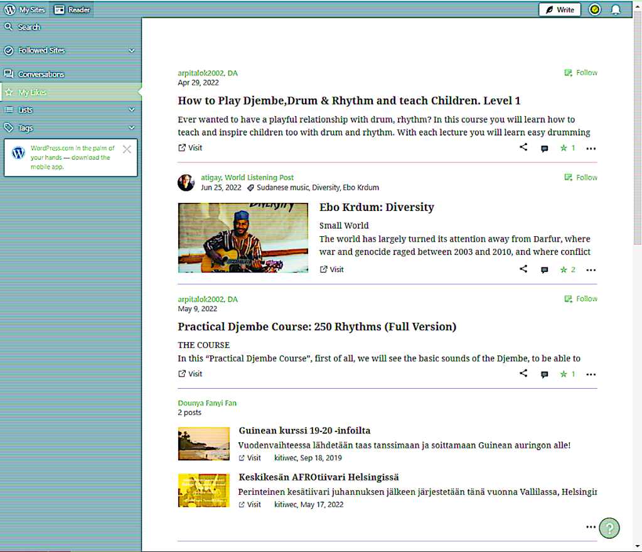Open the Guinean kurssi 19-20 -infoilta post
The width and height of the screenshot is (642, 552).
pos(304,431)
